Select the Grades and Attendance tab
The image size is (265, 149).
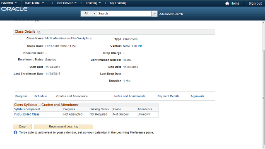(x=72, y=96)
